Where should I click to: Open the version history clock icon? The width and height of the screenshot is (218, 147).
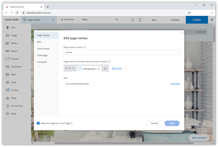[x=132, y=20]
